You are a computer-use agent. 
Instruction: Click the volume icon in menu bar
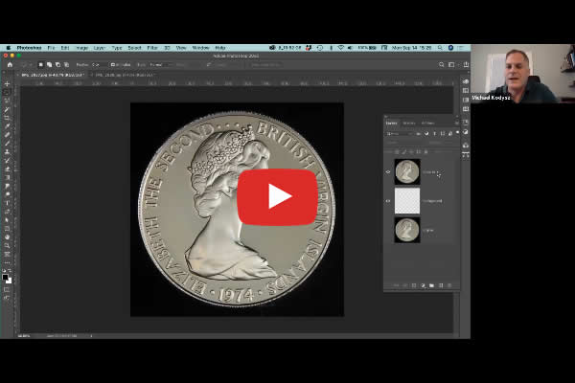click(350, 48)
